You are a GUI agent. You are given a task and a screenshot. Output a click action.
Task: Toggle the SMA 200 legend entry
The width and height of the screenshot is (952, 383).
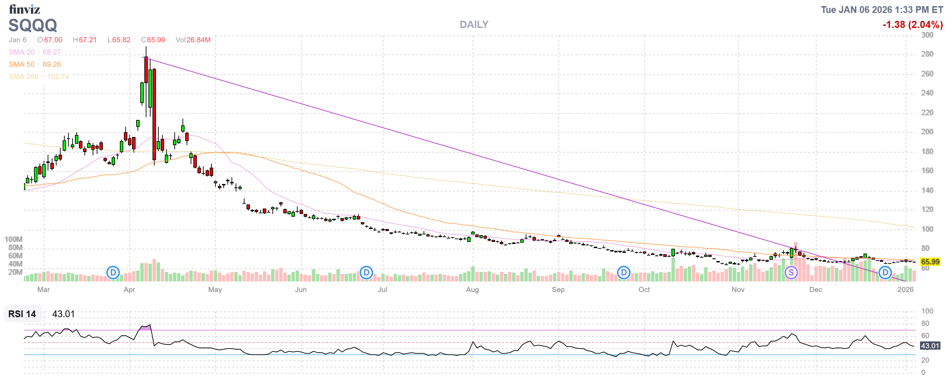[23, 77]
